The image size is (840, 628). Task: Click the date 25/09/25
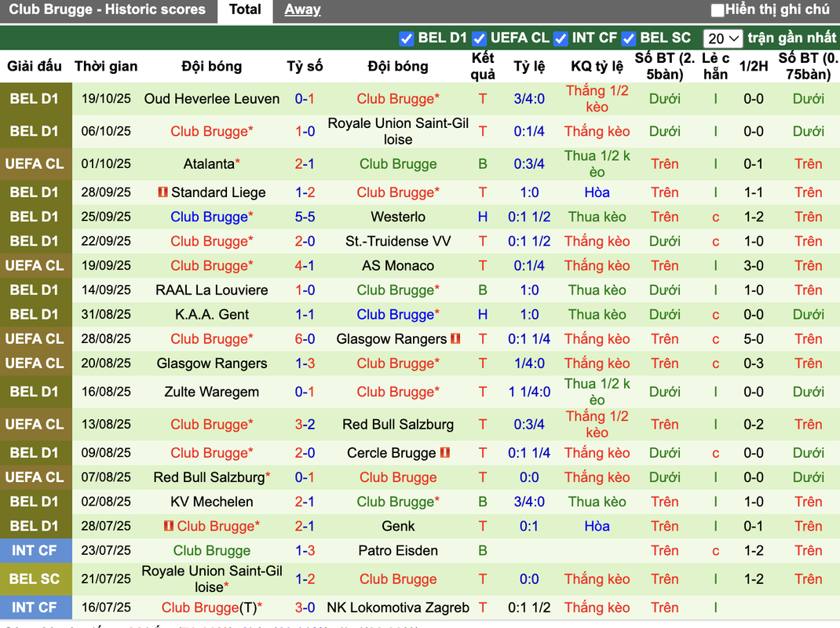pos(106,217)
